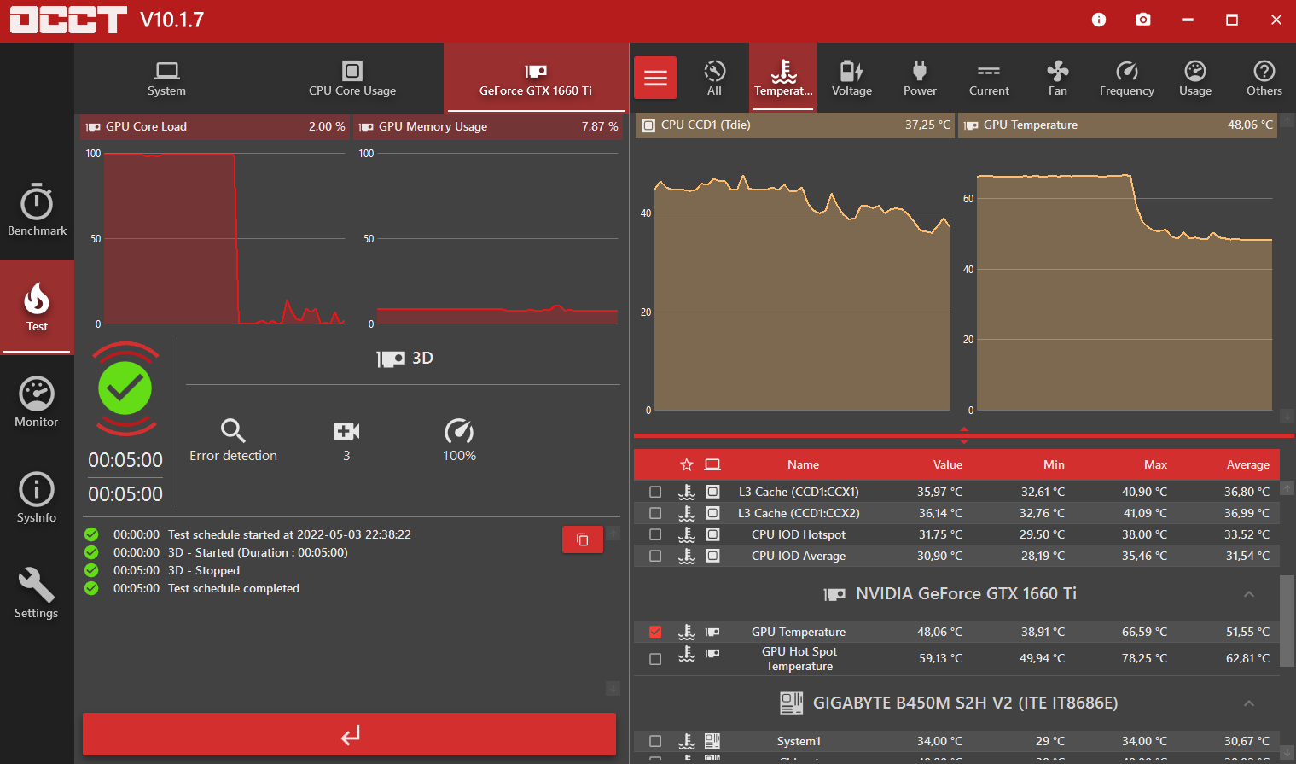Image resolution: width=1296 pixels, height=764 pixels.
Task: Sort by Min column header
Action: coord(1054,464)
